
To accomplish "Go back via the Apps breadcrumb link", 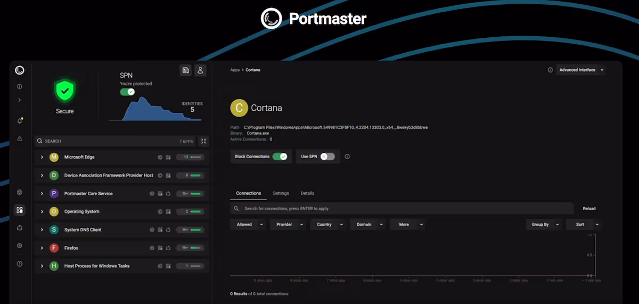I will pyautogui.click(x=235, y=70).
